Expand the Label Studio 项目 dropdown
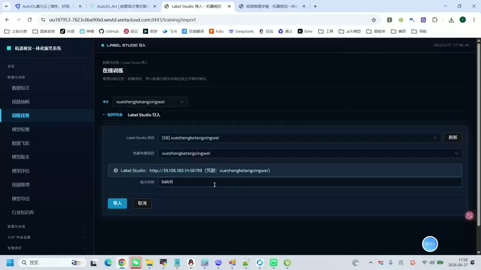Image resolution: width=481 pixels, height=270 pixels. pyautogui.click(x=299, y=138)
